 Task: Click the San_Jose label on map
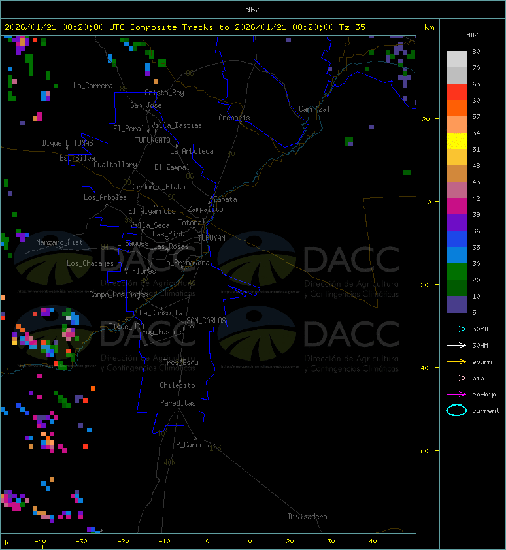click(146, 105)
